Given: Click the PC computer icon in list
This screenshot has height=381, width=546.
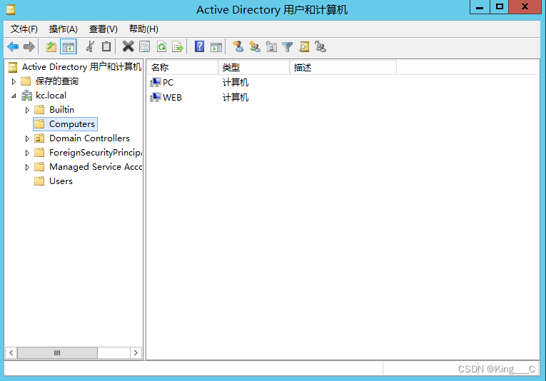Looking at the screenshot, I should (156, 83).
